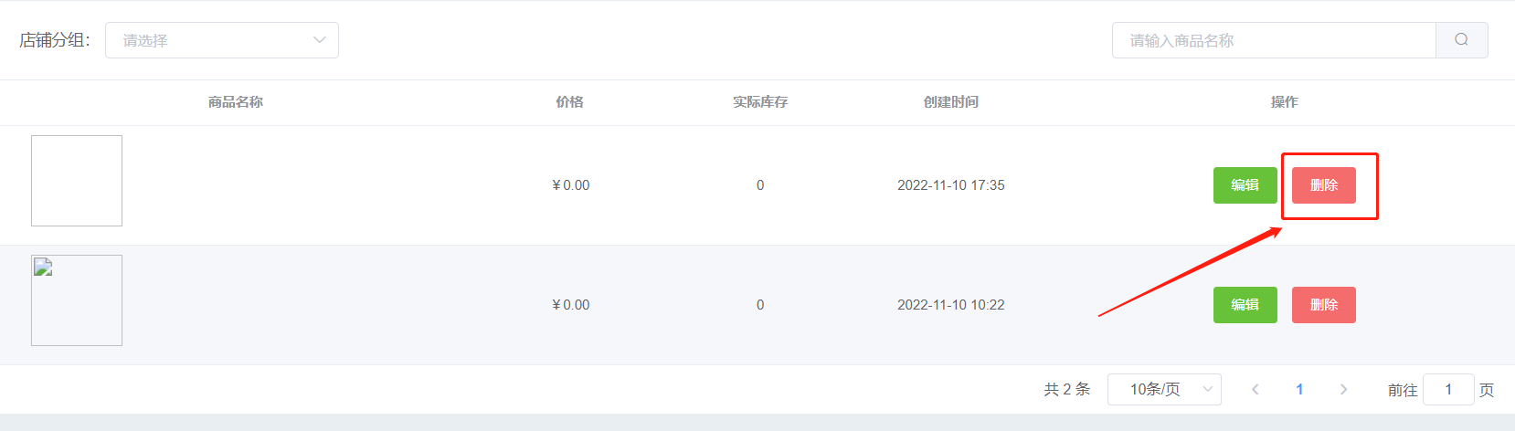Screen dimensions: 1515x431
Task: Click the previous page arrow icon
Action: pyautogui.click(x=1255, y=389)
